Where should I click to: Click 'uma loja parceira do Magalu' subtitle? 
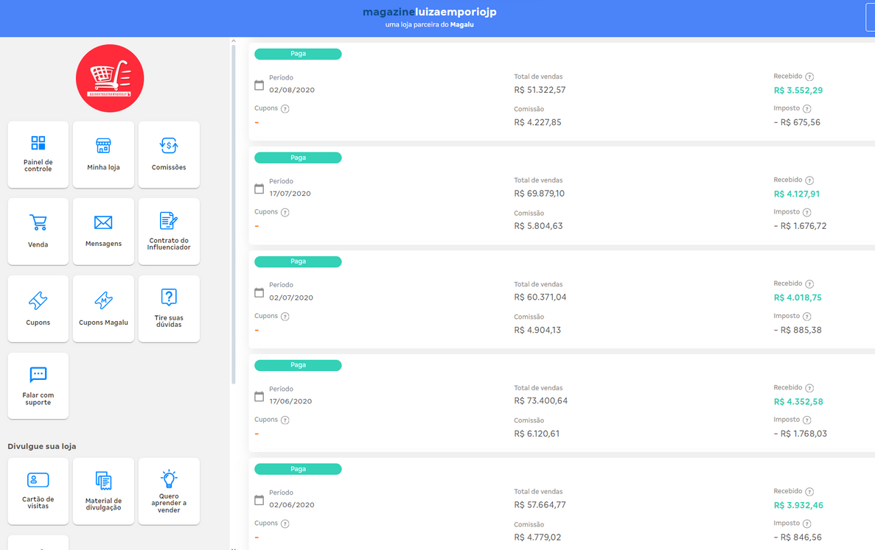tap(429, 24)
